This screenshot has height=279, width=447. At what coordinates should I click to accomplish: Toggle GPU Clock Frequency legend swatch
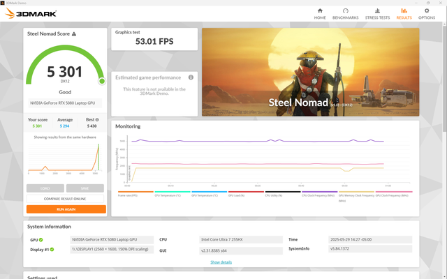point(394,192)
